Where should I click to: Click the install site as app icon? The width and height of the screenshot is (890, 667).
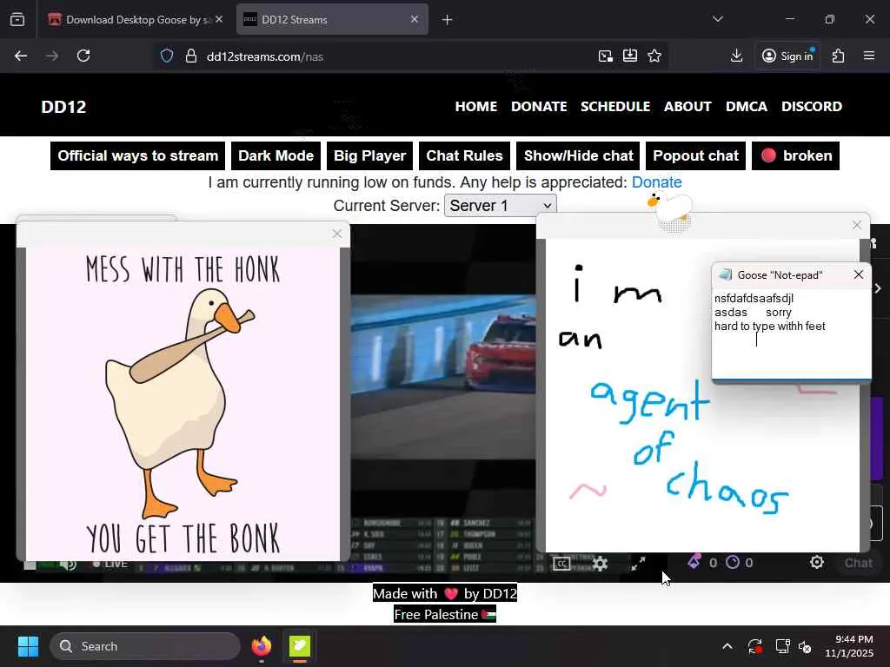coord(630,56)
